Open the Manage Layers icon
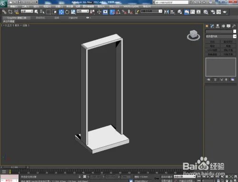Screen dimensions: 238x182 [179, 12]
